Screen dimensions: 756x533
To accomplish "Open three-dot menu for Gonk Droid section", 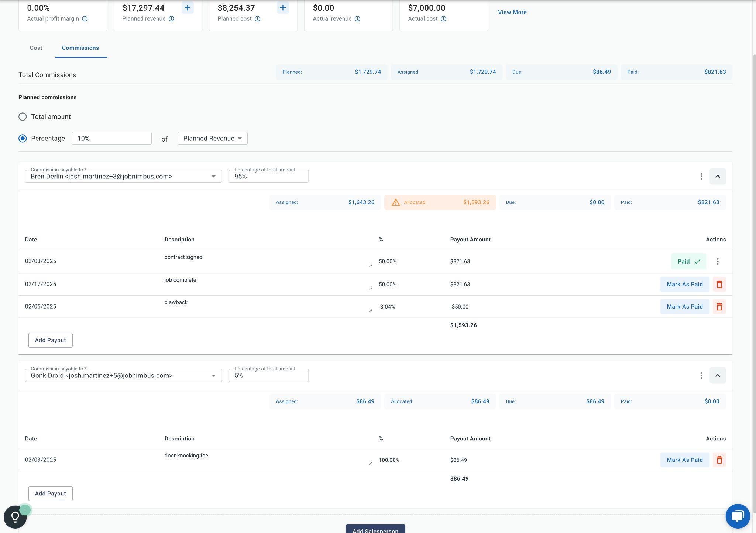I will point(701,375).
